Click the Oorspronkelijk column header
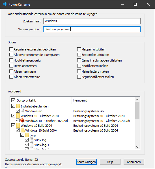This screenshot has height=169, width=155. [26, 100]
